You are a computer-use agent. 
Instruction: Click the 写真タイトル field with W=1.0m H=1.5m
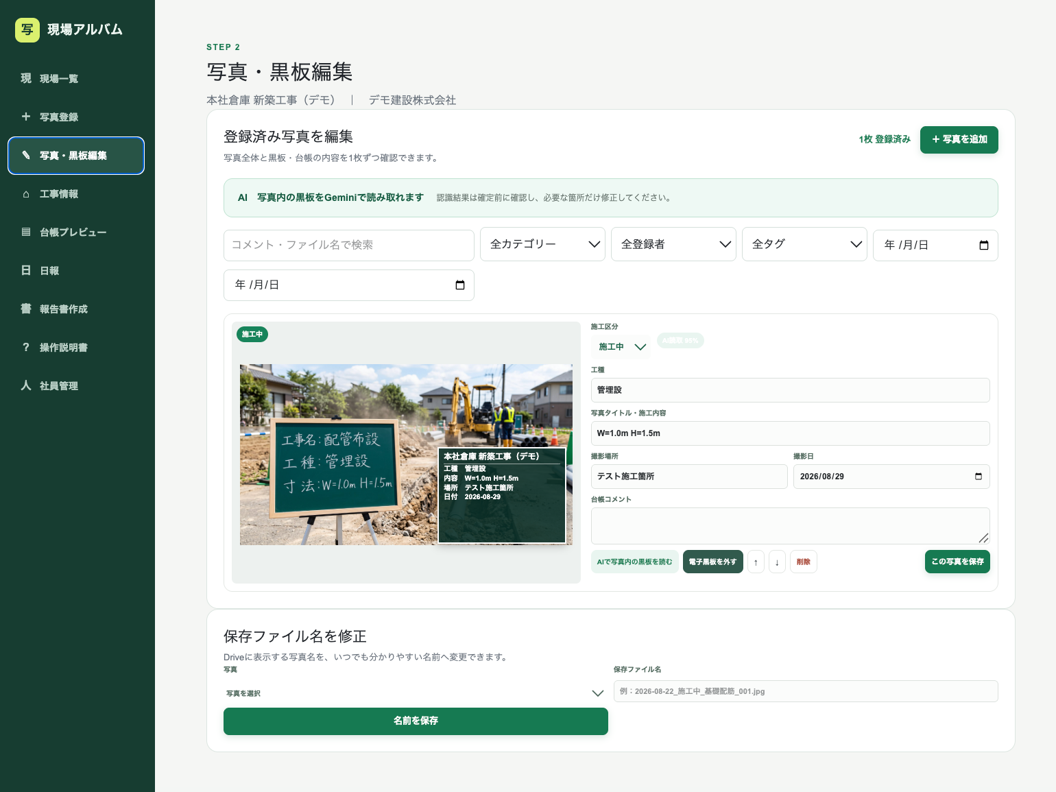pyautogui.click(x=790, y=433)
